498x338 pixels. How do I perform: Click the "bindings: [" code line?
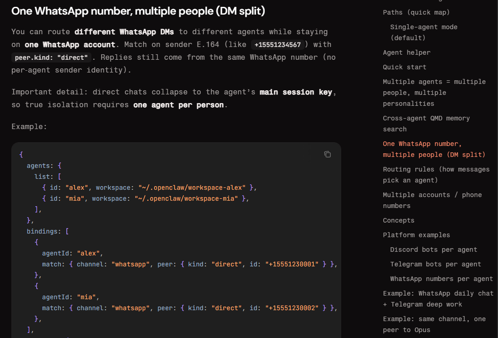coord(48,231)
